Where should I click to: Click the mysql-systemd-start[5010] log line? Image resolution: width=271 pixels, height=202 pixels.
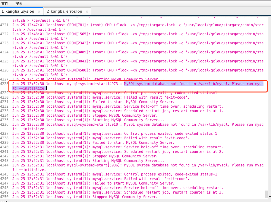[x=138, y=127]
